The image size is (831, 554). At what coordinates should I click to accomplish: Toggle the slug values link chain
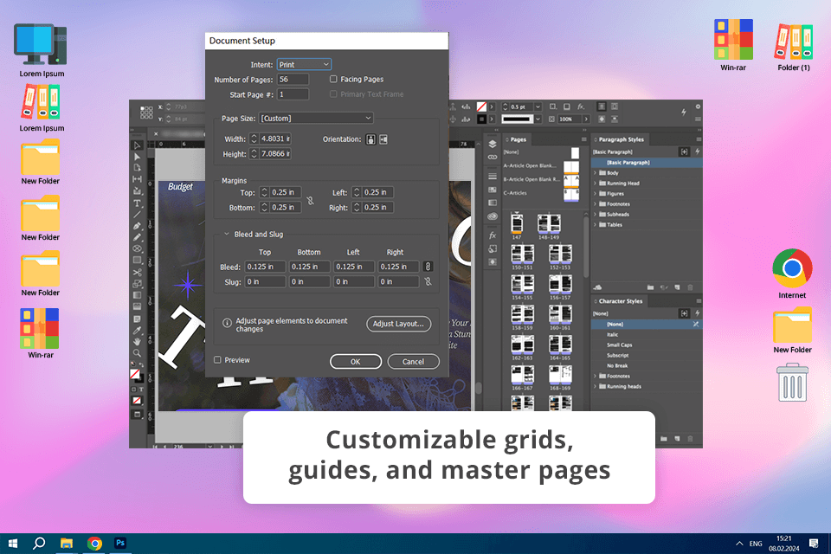point(428,282)
